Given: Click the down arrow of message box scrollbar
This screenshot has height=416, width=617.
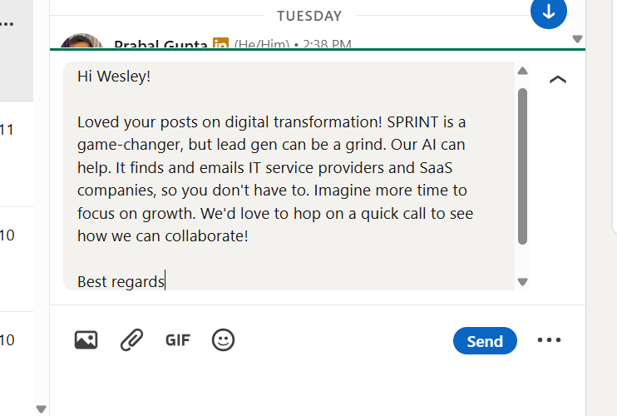Looking at the screenshot, I should [x=522, y=282].
